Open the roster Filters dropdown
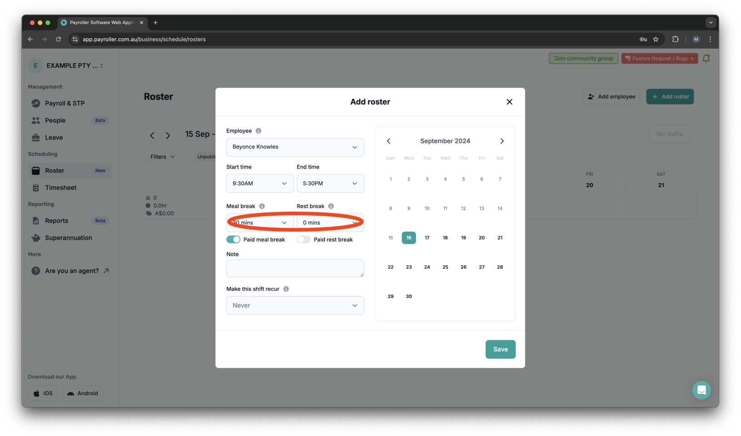 (x=163, y=157)
